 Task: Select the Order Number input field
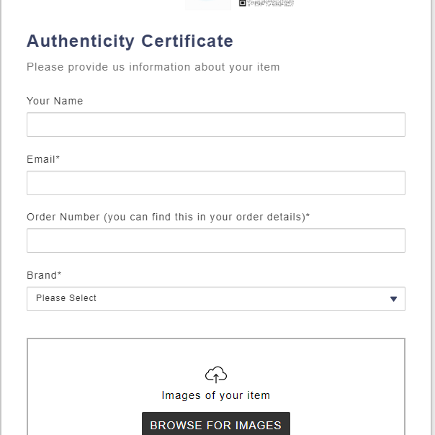click(x=216, y=241)
